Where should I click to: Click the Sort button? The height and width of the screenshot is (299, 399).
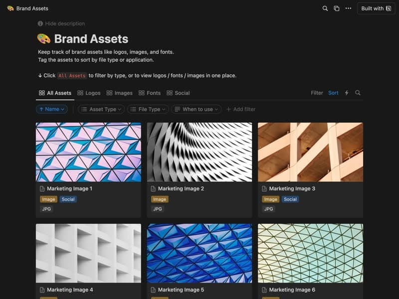click(333, 93)
